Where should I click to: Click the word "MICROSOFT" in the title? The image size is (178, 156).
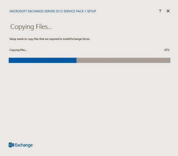(18, 11)
